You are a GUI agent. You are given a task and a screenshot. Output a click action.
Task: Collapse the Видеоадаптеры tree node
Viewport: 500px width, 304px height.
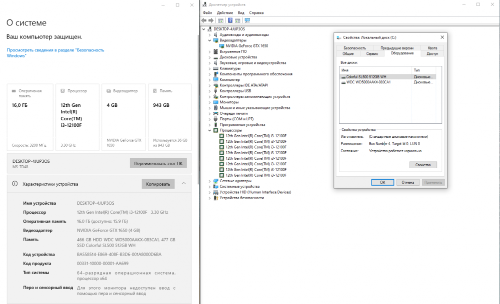210,40
